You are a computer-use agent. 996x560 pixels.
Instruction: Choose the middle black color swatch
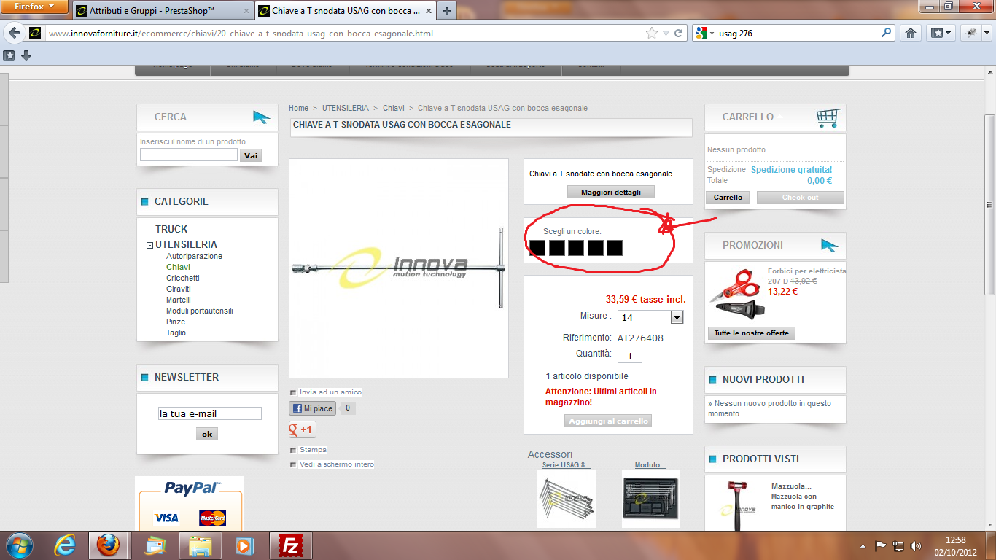[575, 248]
